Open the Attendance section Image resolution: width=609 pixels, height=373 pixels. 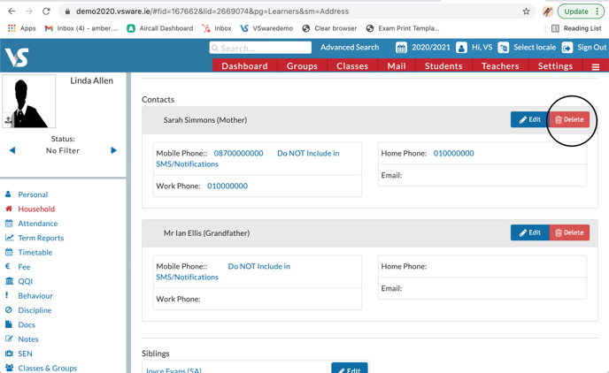tap(38, 224)
